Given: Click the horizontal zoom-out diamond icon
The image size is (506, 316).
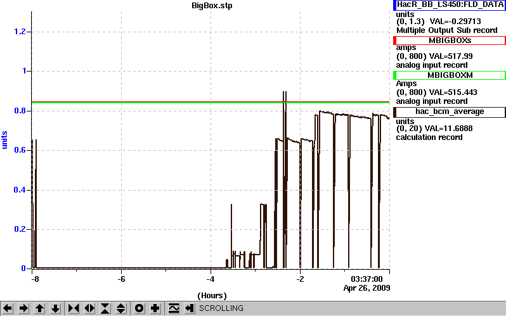Looking at the screenshot, I should point(89,308).
